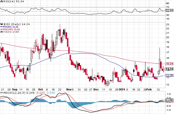The width and height of the screenshot is (174, 114).
Task: Click the 0.245 MACD value tag on right axis
Action: coord(169,100)
